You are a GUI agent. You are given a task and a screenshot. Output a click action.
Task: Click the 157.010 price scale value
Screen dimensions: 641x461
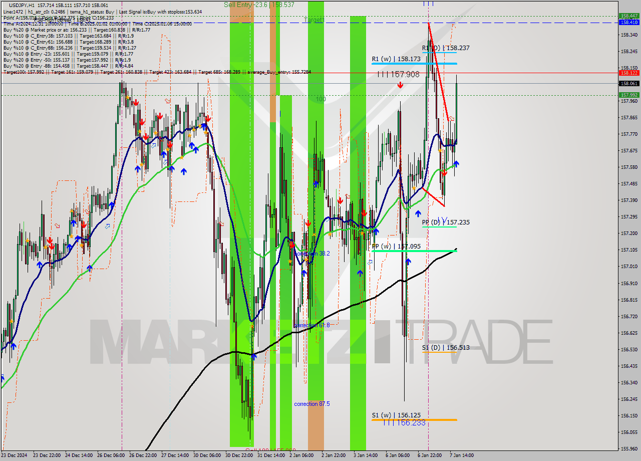coord(629,267)
